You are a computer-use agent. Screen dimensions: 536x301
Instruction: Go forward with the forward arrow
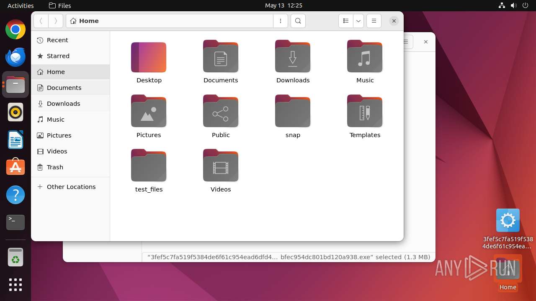pyautogui.click(x=56, y=21)
